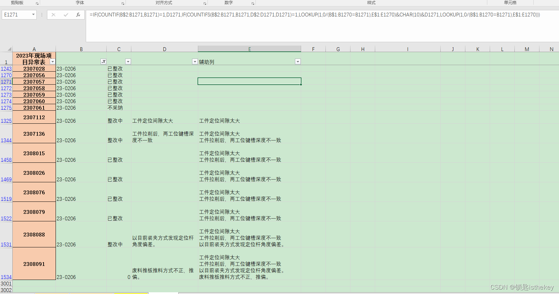Screen dimensions: 559x294
Task: Click cell containing 2307136
Action: (34, 134)
